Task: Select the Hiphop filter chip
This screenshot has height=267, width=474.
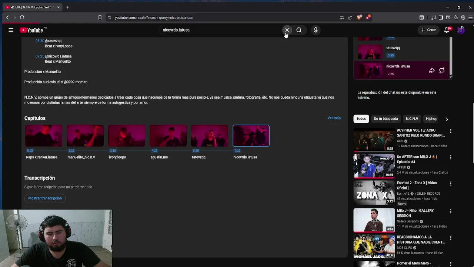Action: click(x=431, y=119)
